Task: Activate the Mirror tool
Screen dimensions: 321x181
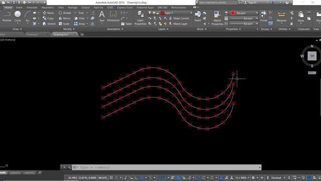Action: pyautogui.click(x=65, y=18)
